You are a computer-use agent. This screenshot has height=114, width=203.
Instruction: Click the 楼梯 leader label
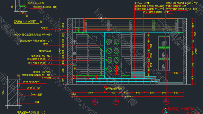click(46, 44)
